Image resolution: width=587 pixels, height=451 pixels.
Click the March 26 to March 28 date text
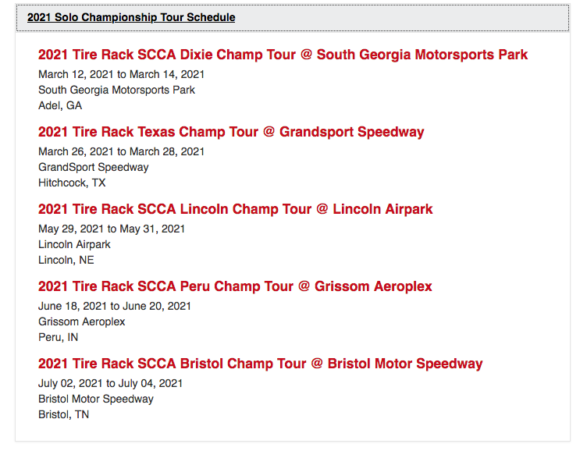tap(121, 151)
